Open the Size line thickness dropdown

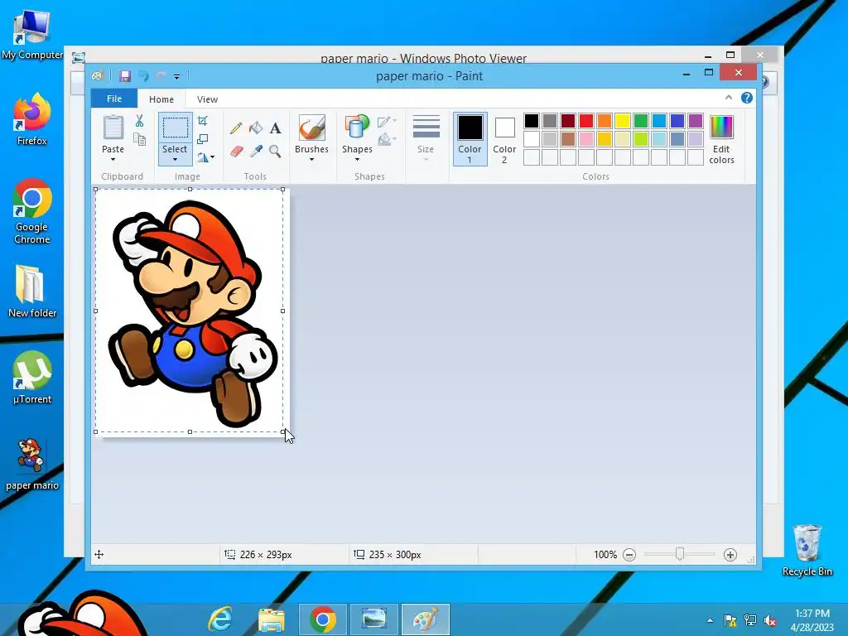tap(426, 138)
